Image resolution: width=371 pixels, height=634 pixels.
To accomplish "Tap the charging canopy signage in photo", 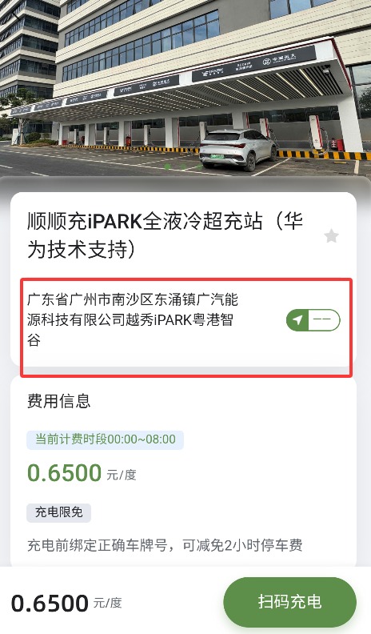I will [x=253, y=63].
